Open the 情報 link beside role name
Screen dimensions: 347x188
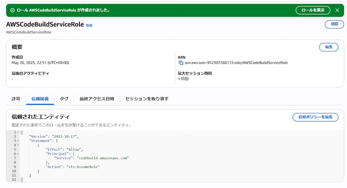click(x=89, y=26)
